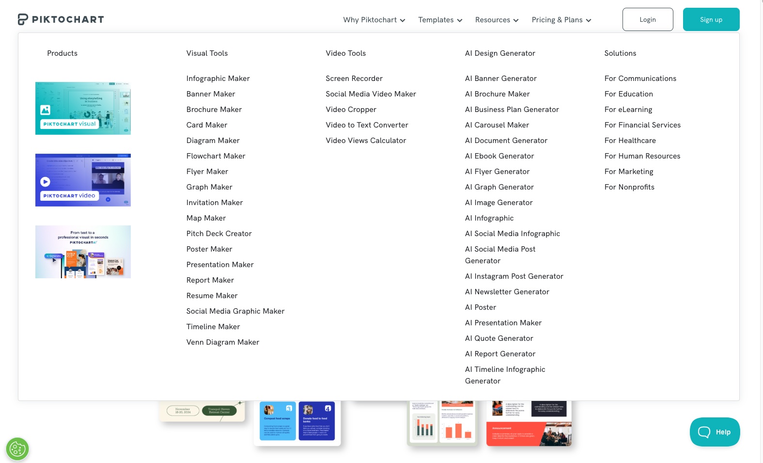Expand the Why Piktochart menu
The height and width of the screenshot is (463, 763).
pyautogui.click(x=374, y=20)
